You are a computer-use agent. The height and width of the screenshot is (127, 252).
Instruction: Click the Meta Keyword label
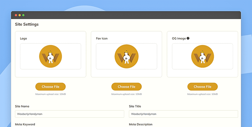pyautogui.click(x=25, y=124)
